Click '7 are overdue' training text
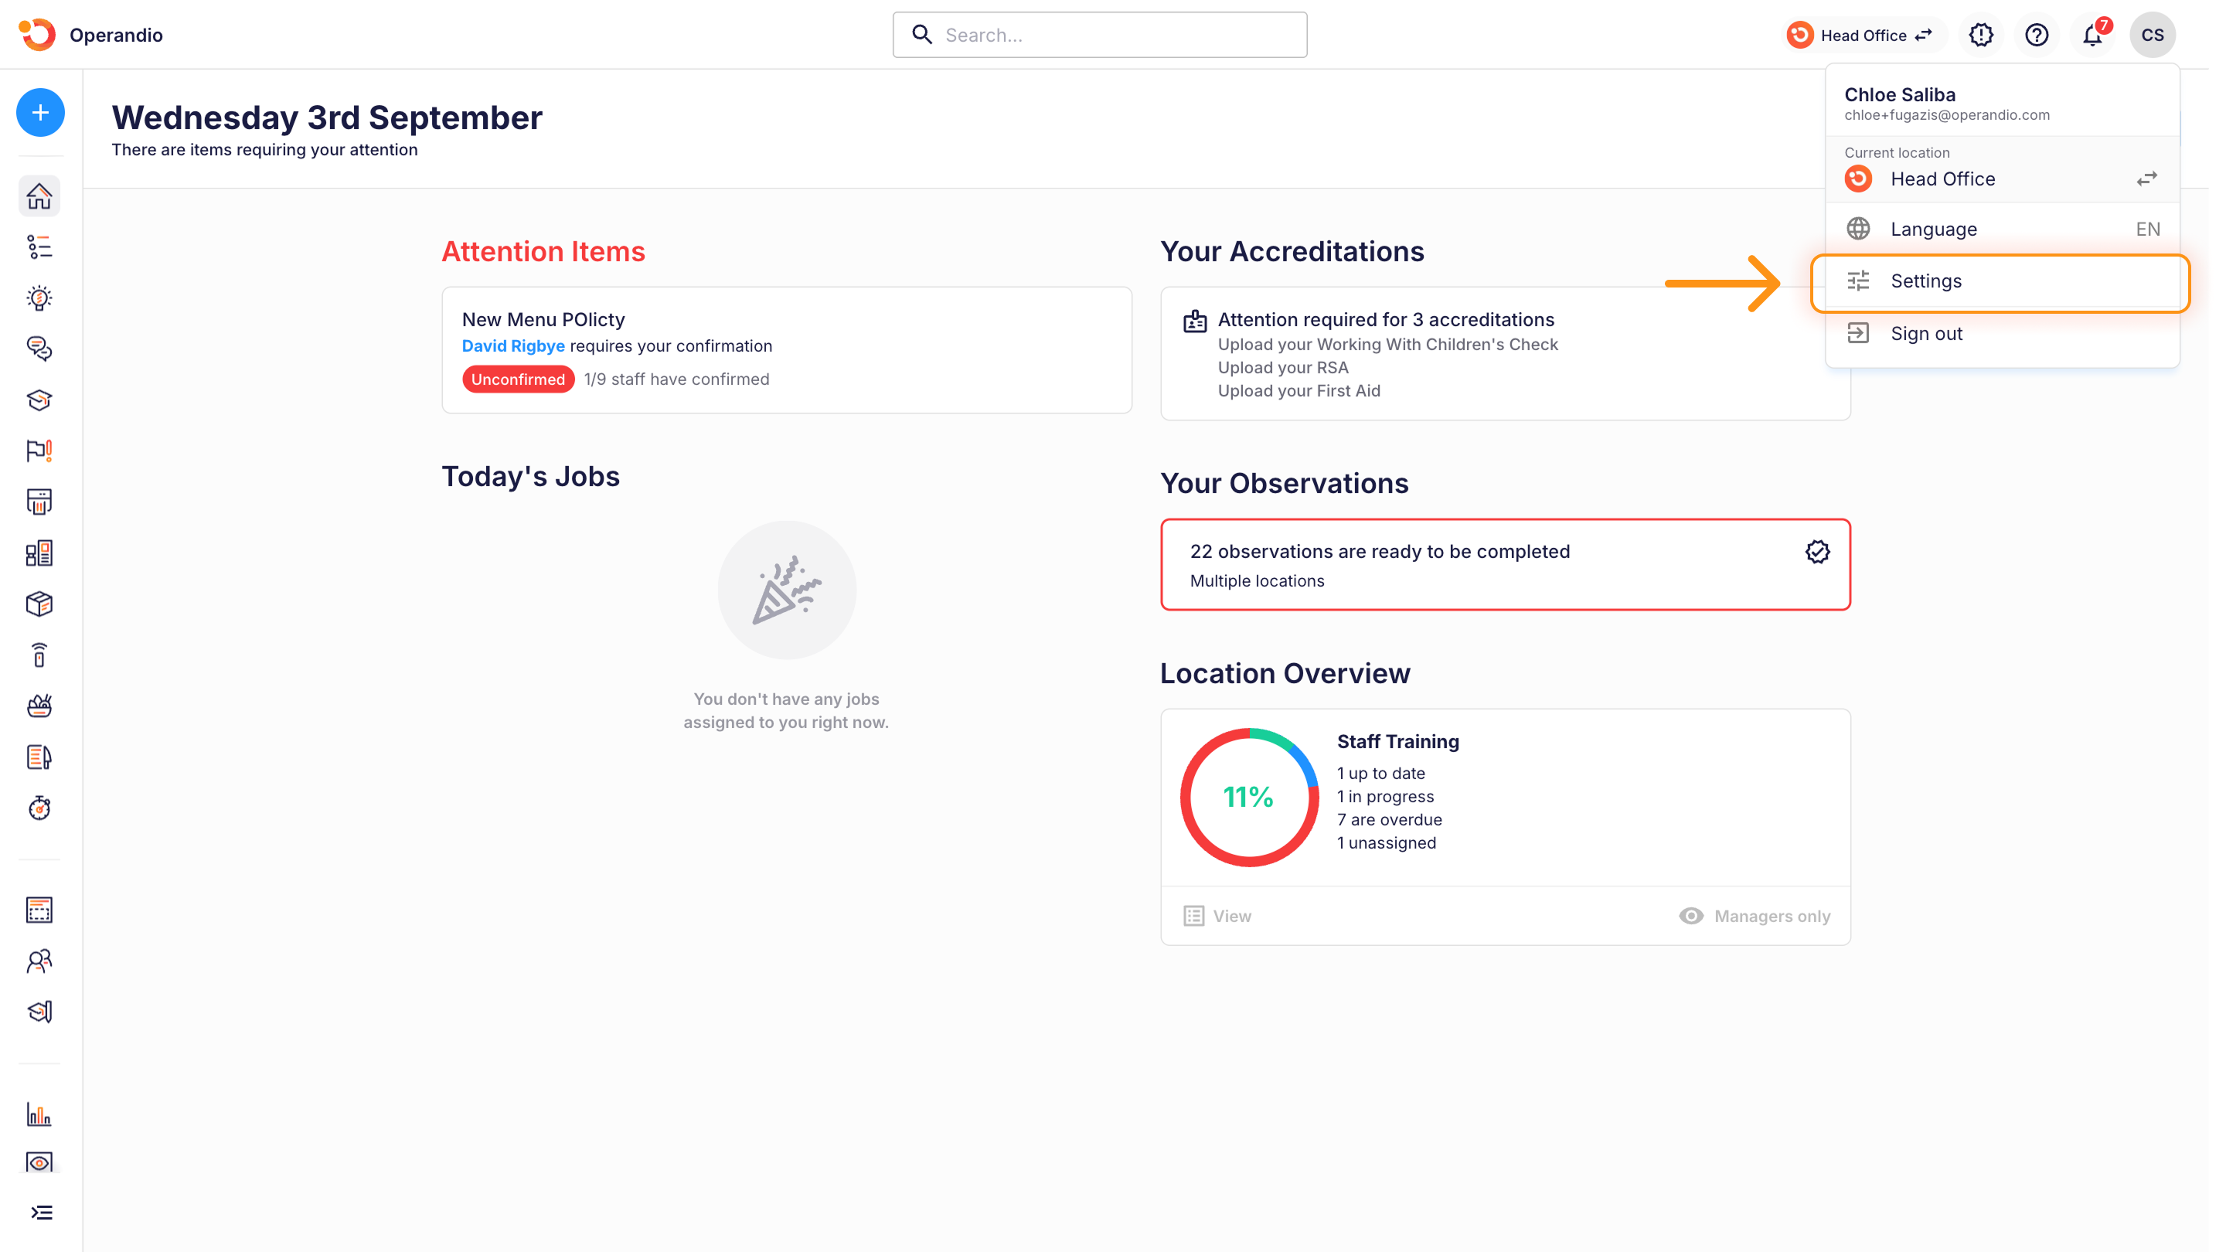2226x1252 pixels. (x=1390, y=819)
